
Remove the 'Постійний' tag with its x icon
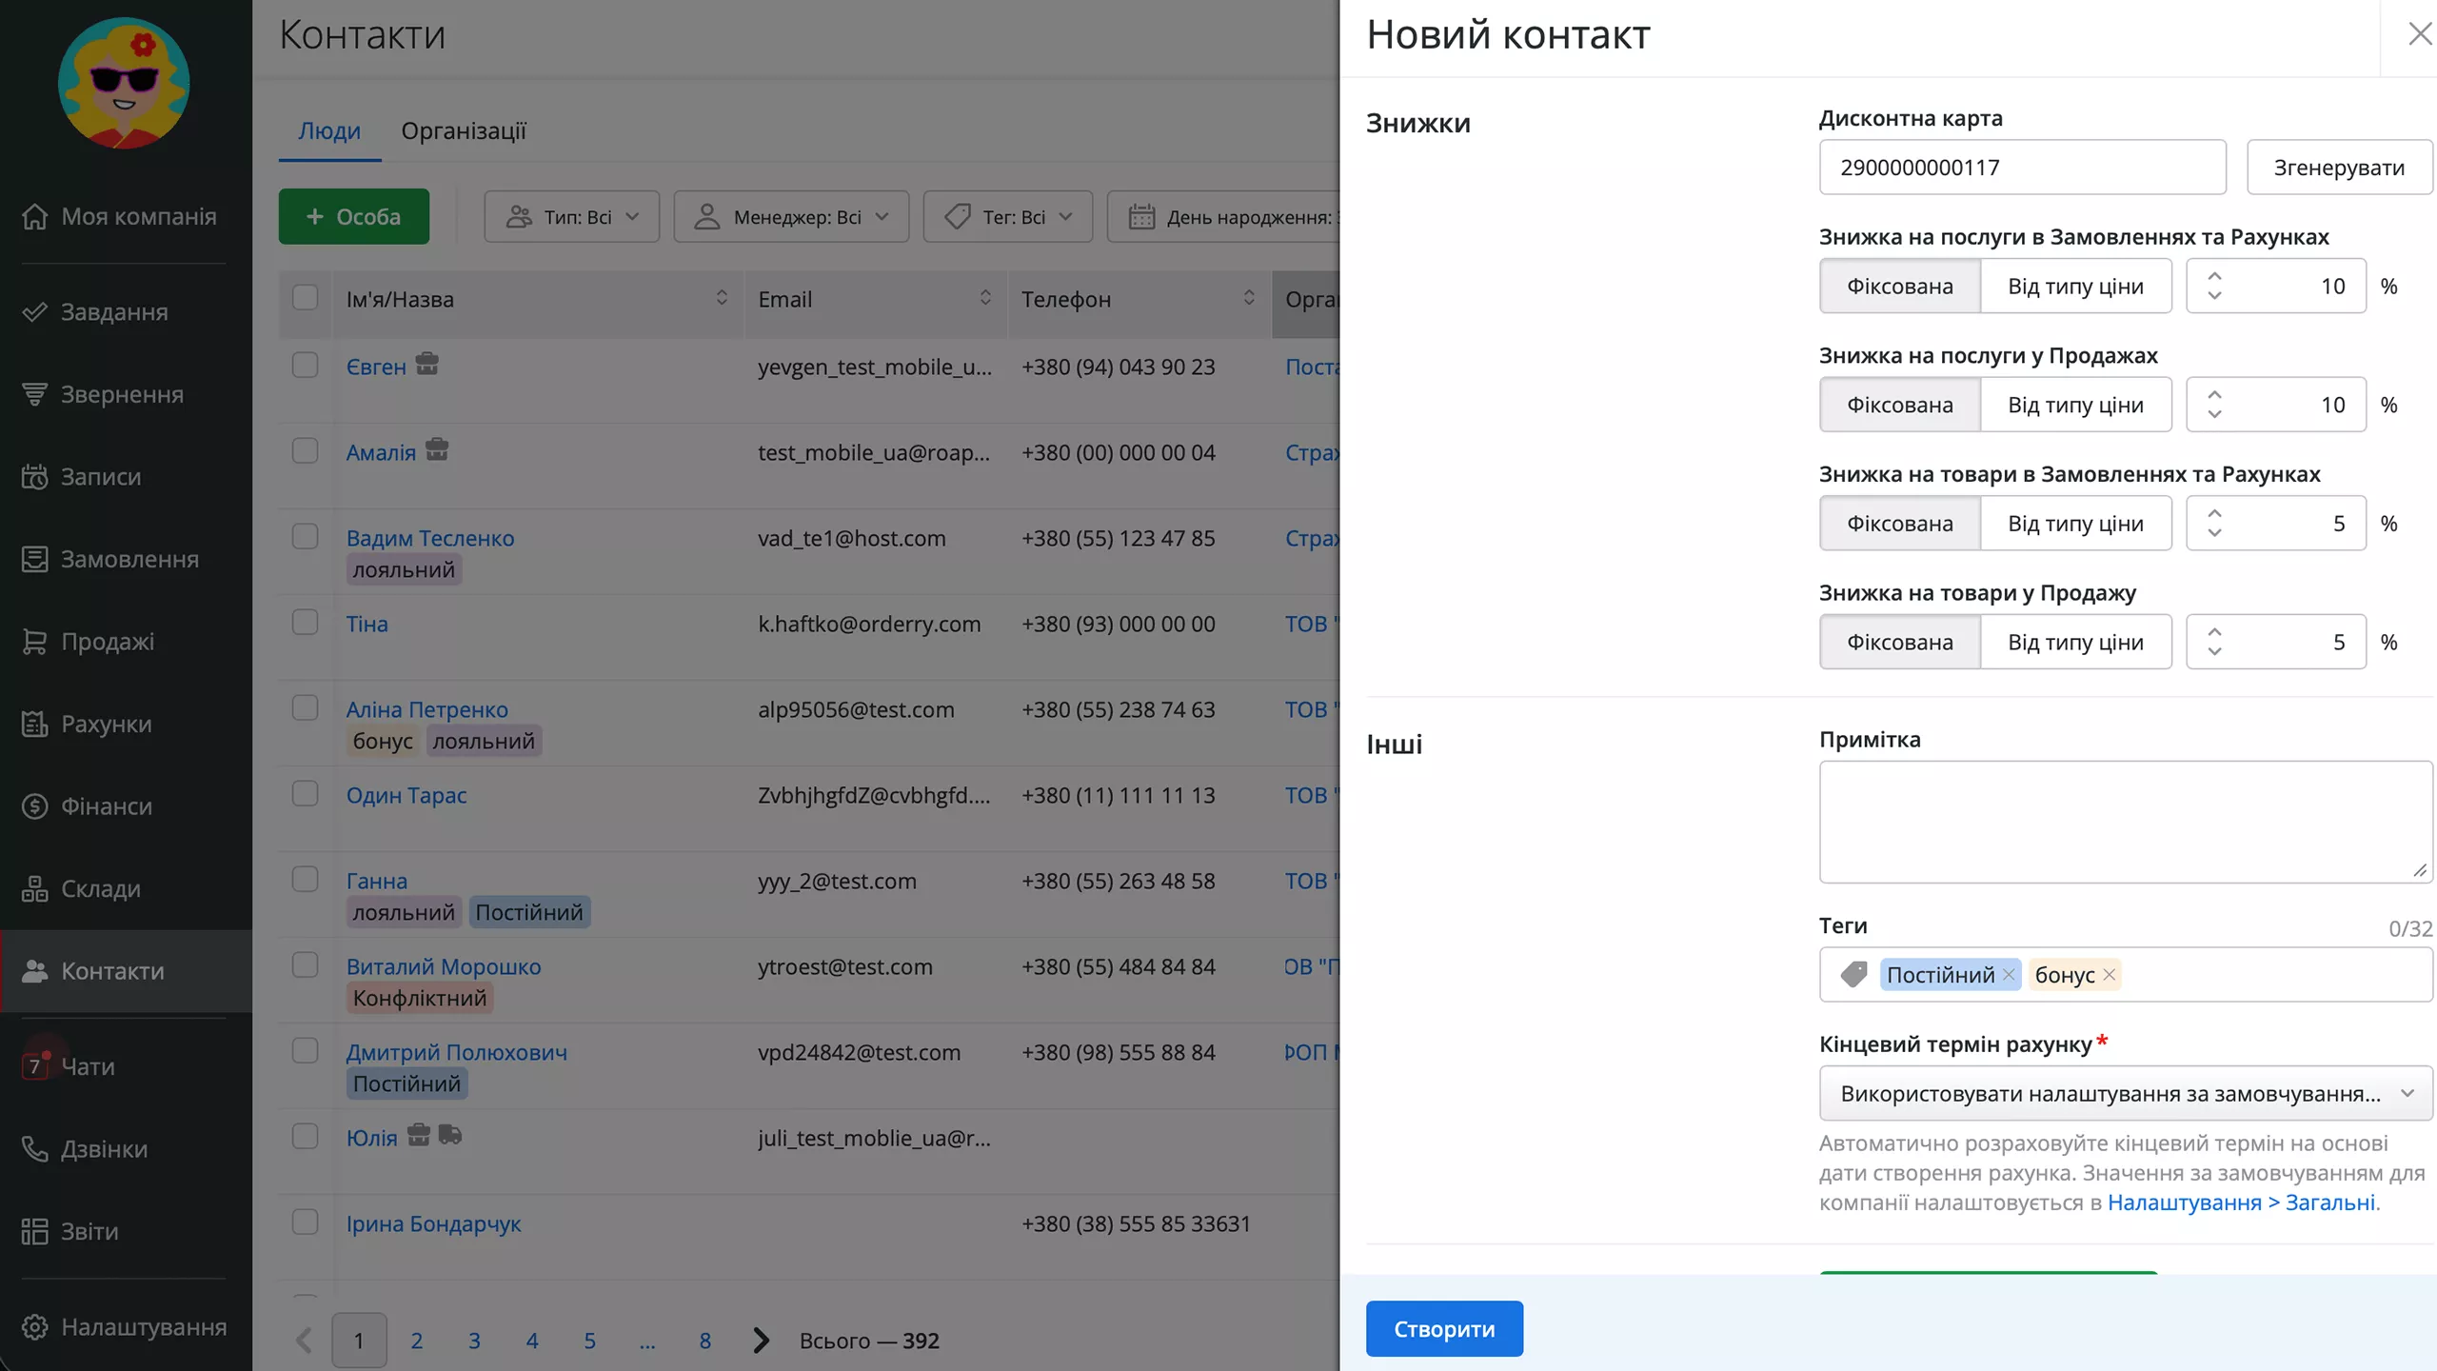click(2009, 975)
